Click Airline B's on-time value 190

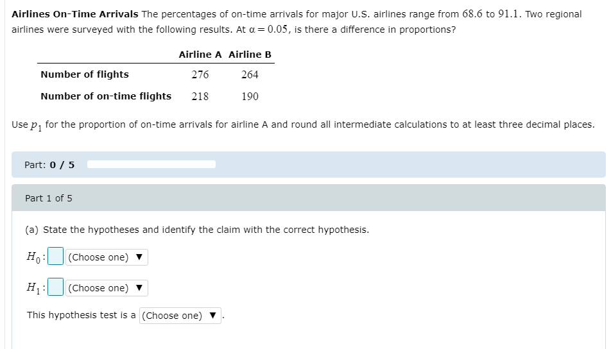tap(250, 96)
